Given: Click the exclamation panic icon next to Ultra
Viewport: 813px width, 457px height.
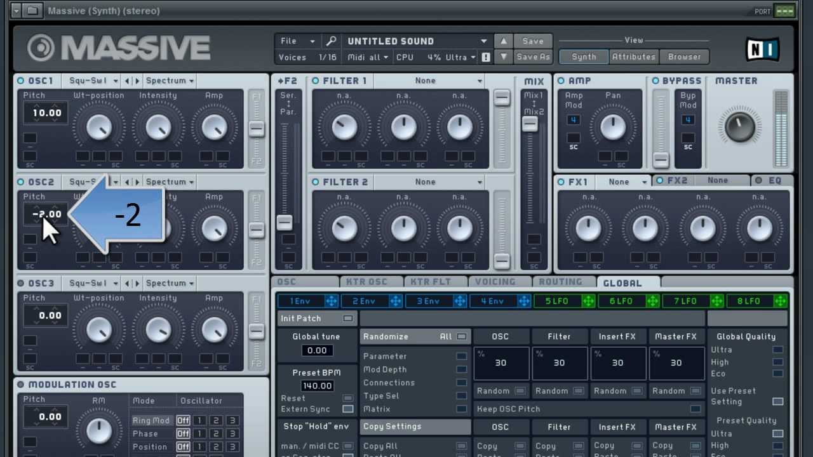Looking at the screenshot, I should (485, 57).
